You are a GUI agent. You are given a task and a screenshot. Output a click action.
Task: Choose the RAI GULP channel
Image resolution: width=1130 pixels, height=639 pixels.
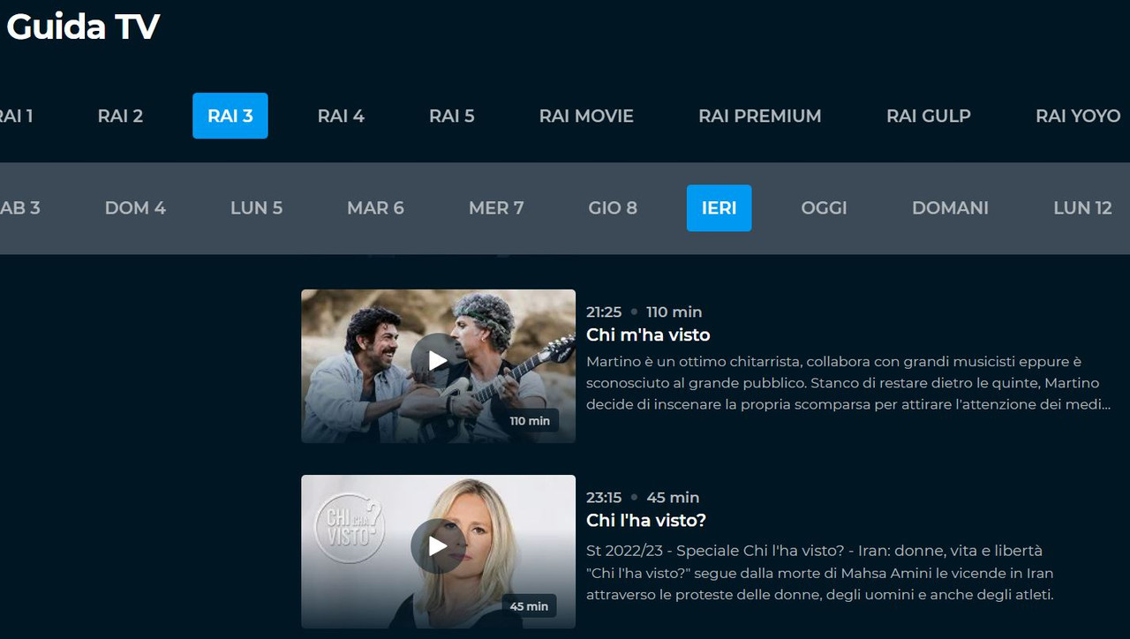point(929,116)
